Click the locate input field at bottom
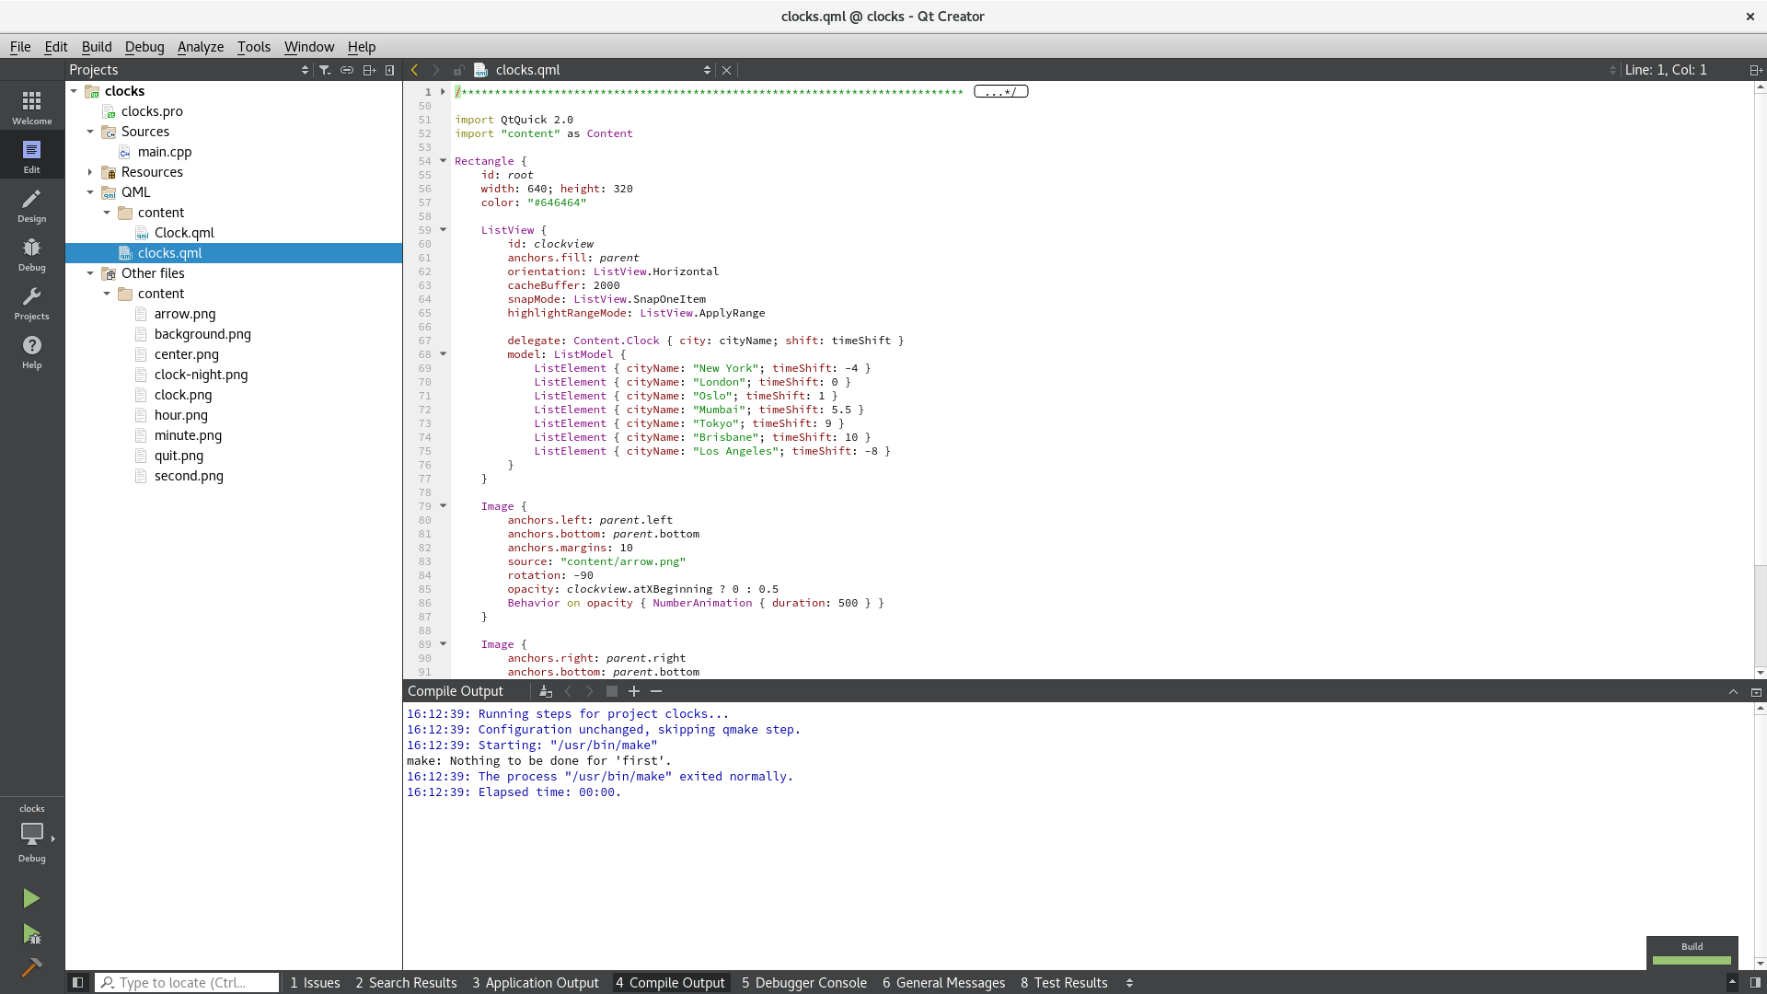1767x994 pixels. tap(188, 982)
